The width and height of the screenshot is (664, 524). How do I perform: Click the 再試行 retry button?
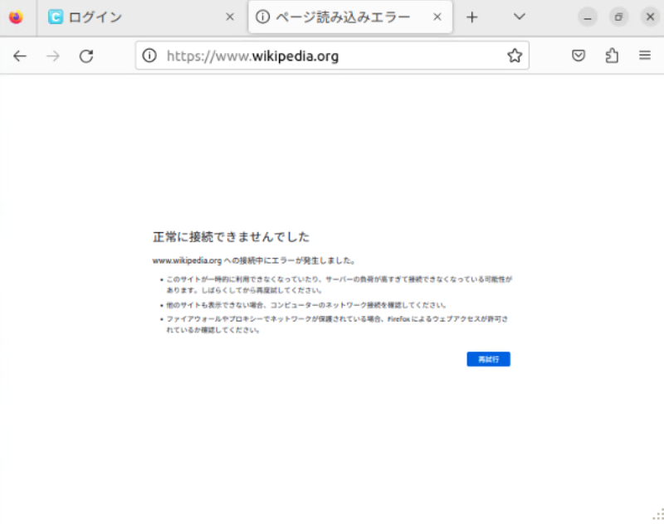point(488,359)
